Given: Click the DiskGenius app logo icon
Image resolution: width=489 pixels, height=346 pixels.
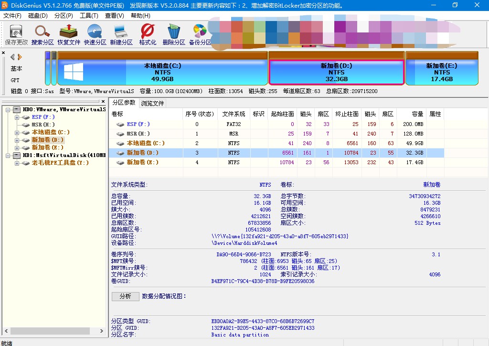Looking at the screenshot, I should click(x=5, y=5).
